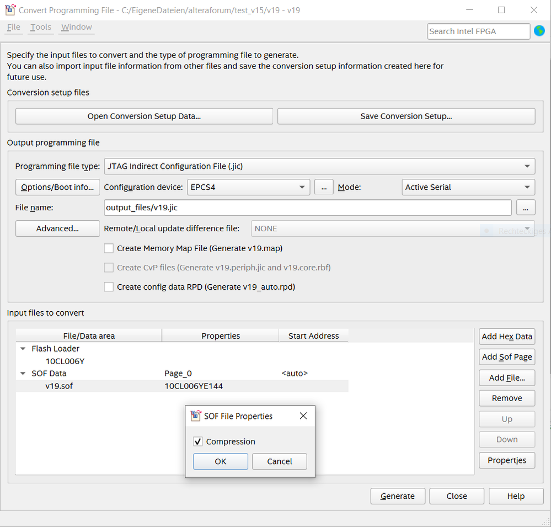Browse configuration device with ellipsis button

[x=324, y=187]
